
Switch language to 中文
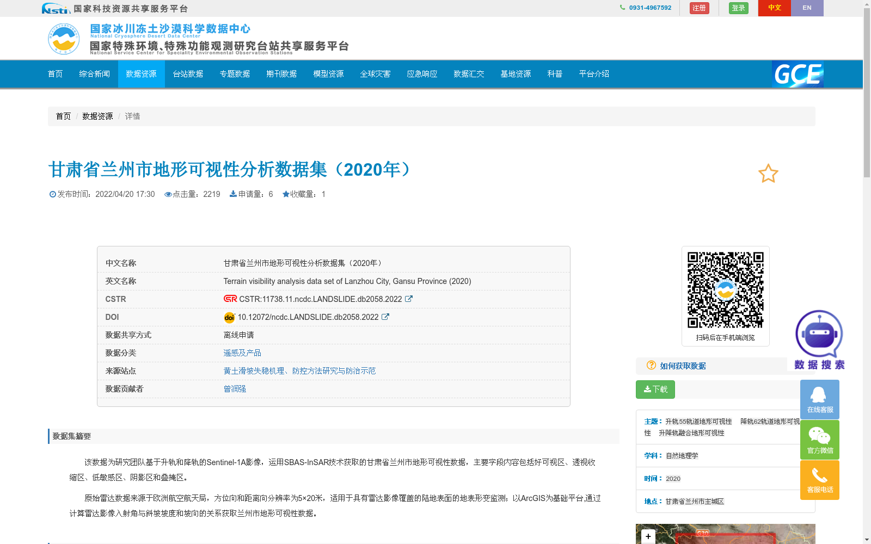pos(775,8)
